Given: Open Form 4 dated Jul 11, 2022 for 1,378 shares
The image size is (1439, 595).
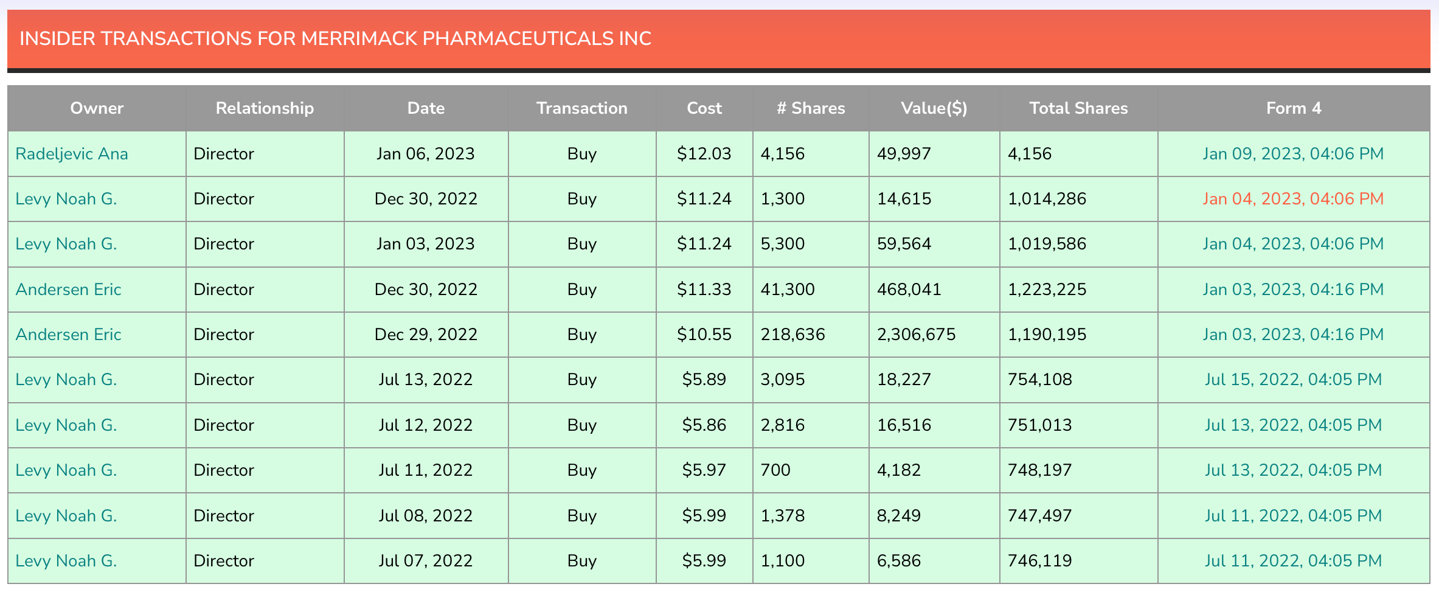Looking at the screenshot, I should coord(1293,515).
